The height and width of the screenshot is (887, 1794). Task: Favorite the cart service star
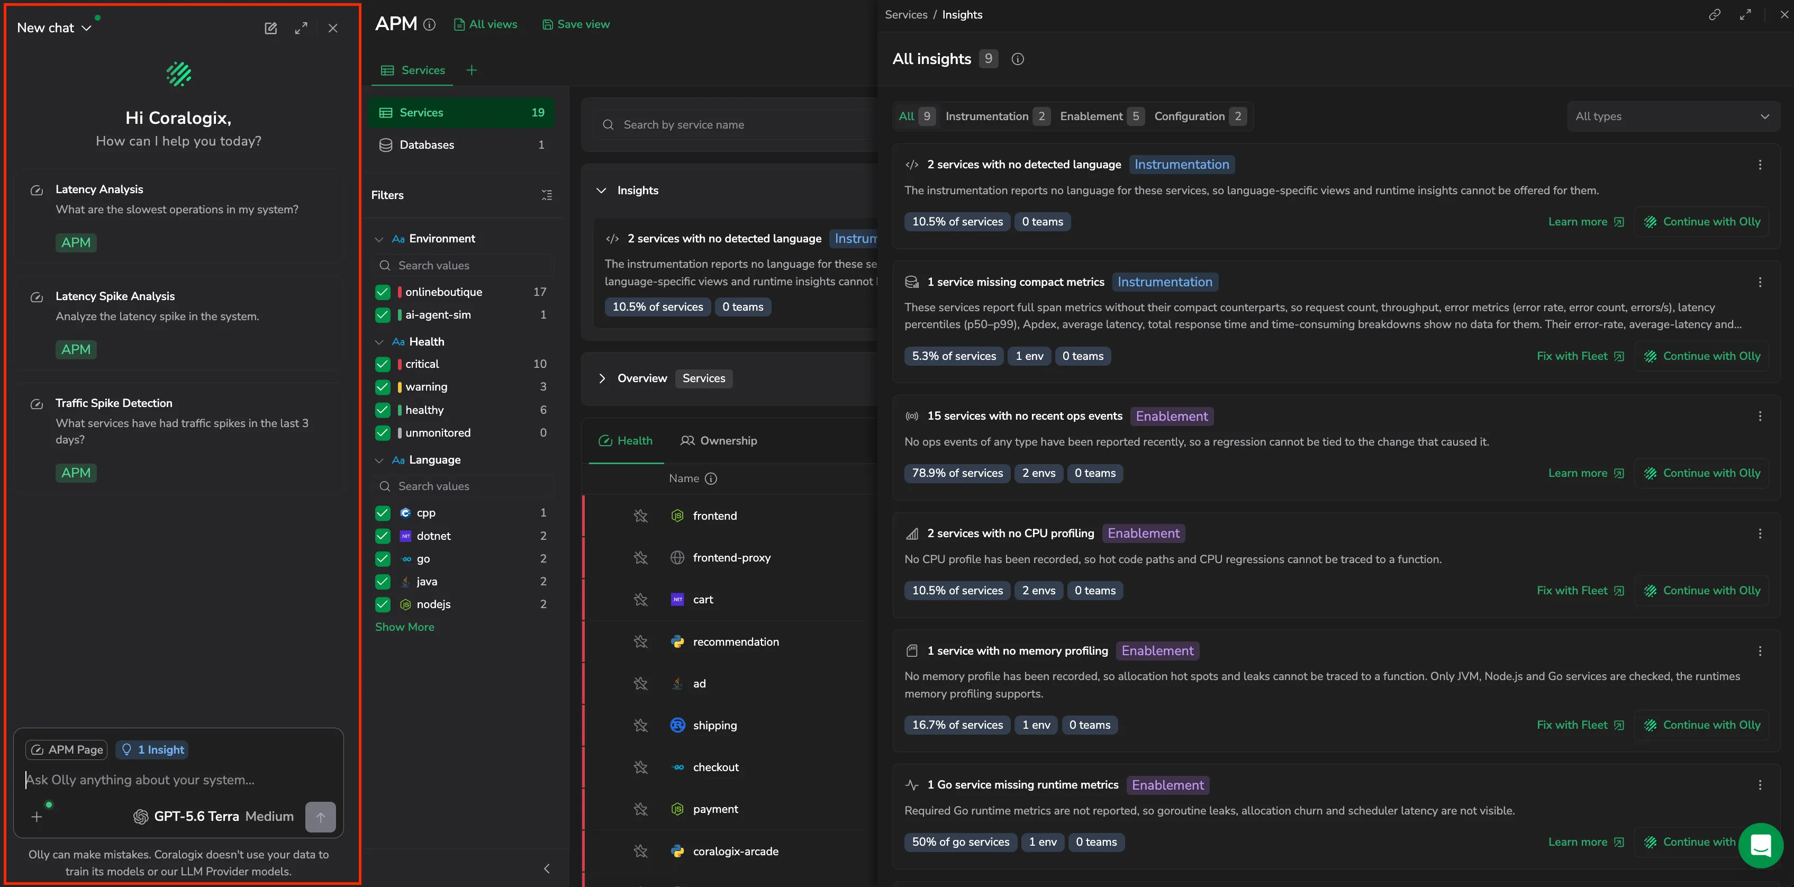(x=641, y=600)
